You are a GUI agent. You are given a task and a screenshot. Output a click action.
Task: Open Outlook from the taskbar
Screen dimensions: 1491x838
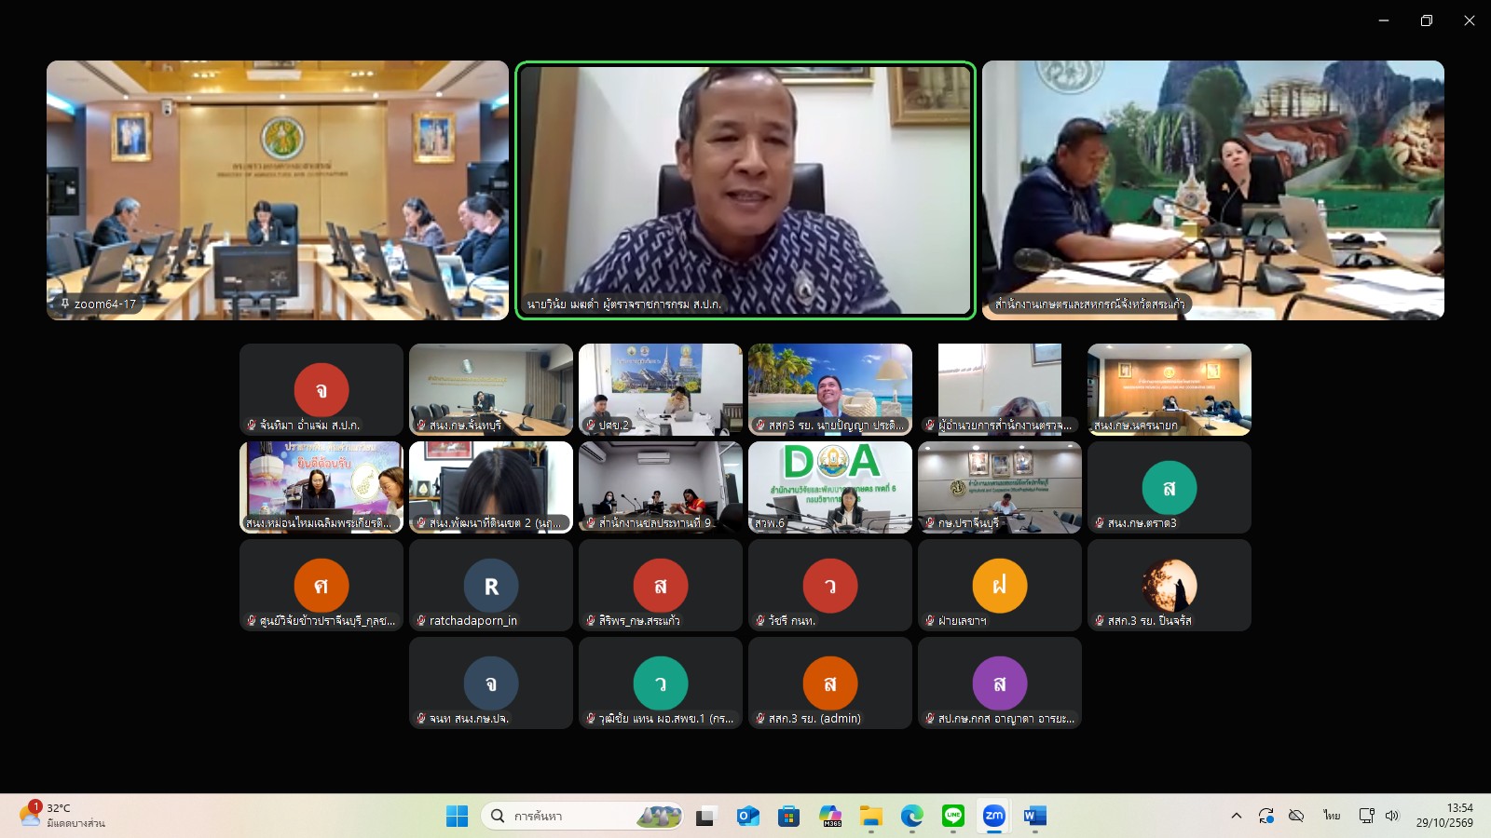point(747,817)
